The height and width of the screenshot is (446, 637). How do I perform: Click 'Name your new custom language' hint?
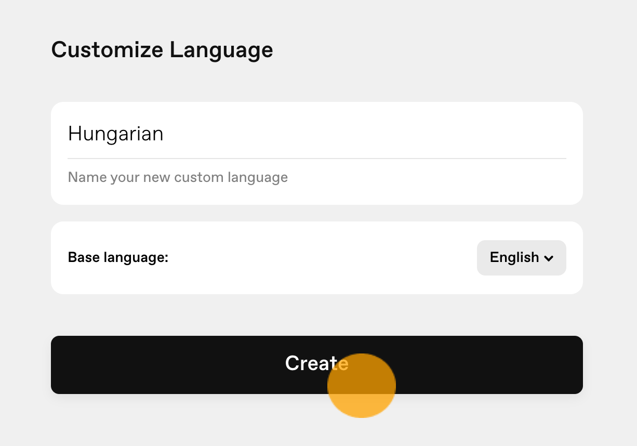click(178, 177)
